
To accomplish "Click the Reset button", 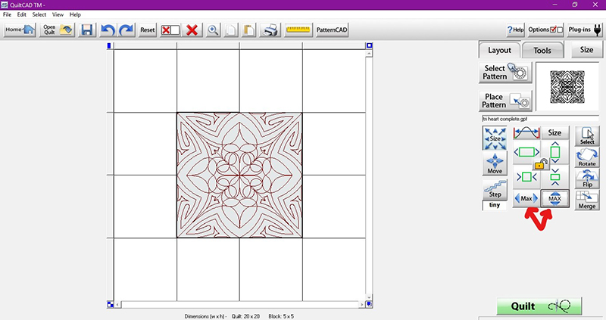I will [147, 30].
